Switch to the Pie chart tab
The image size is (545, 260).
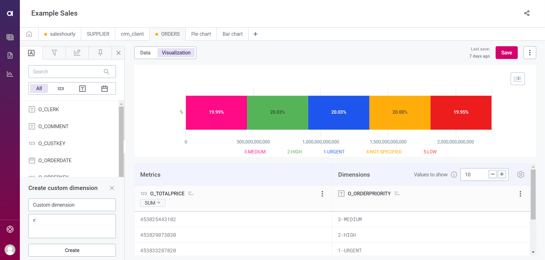pyautogui.click(x=201, y=34)
